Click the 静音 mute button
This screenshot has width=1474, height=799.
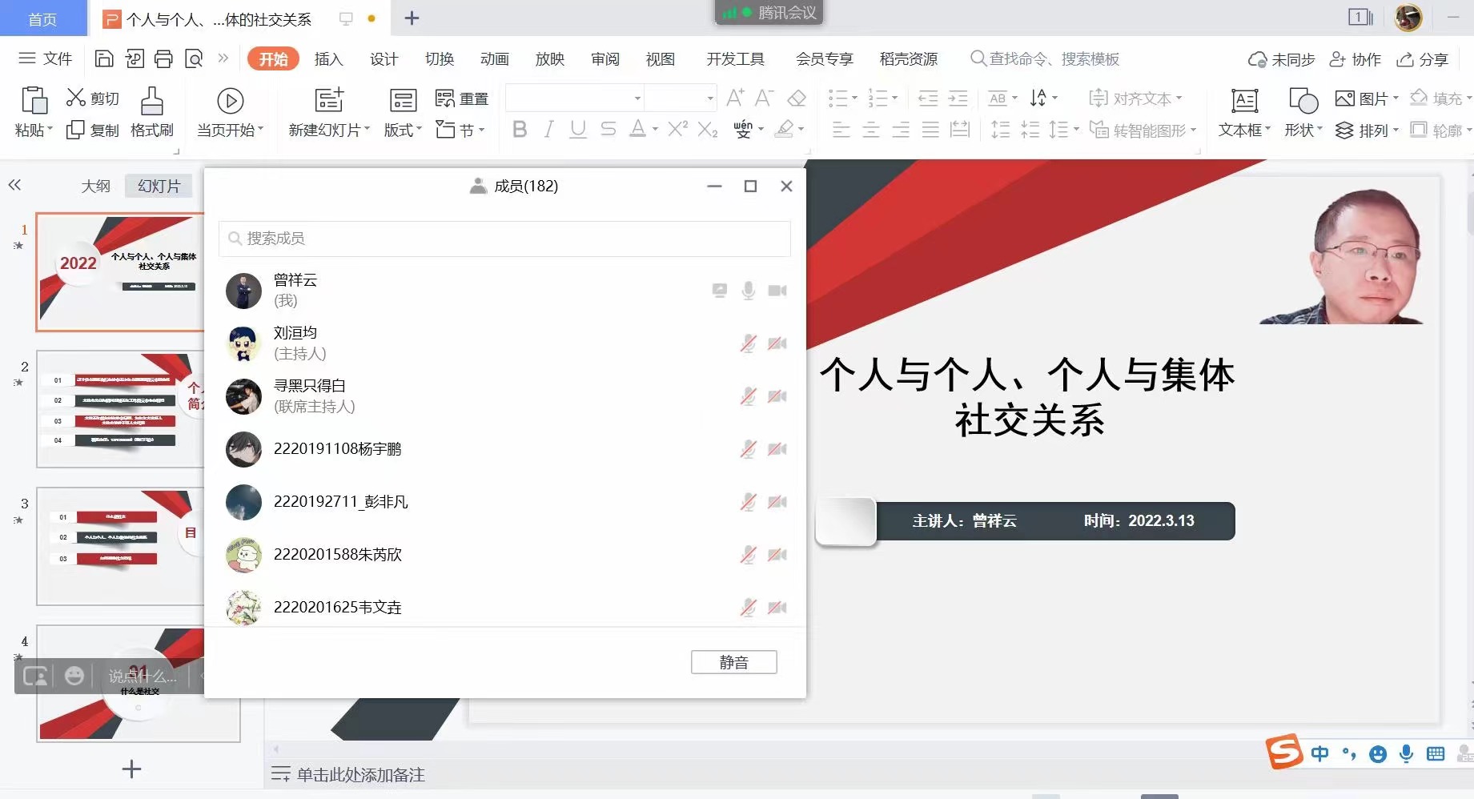[x=733, y=662]
